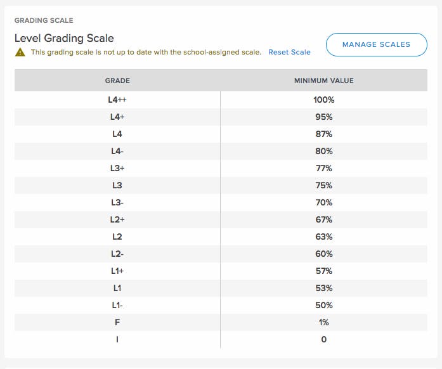
Task: Click the 77% value for L3+
Action: click(x=324, y=168)
